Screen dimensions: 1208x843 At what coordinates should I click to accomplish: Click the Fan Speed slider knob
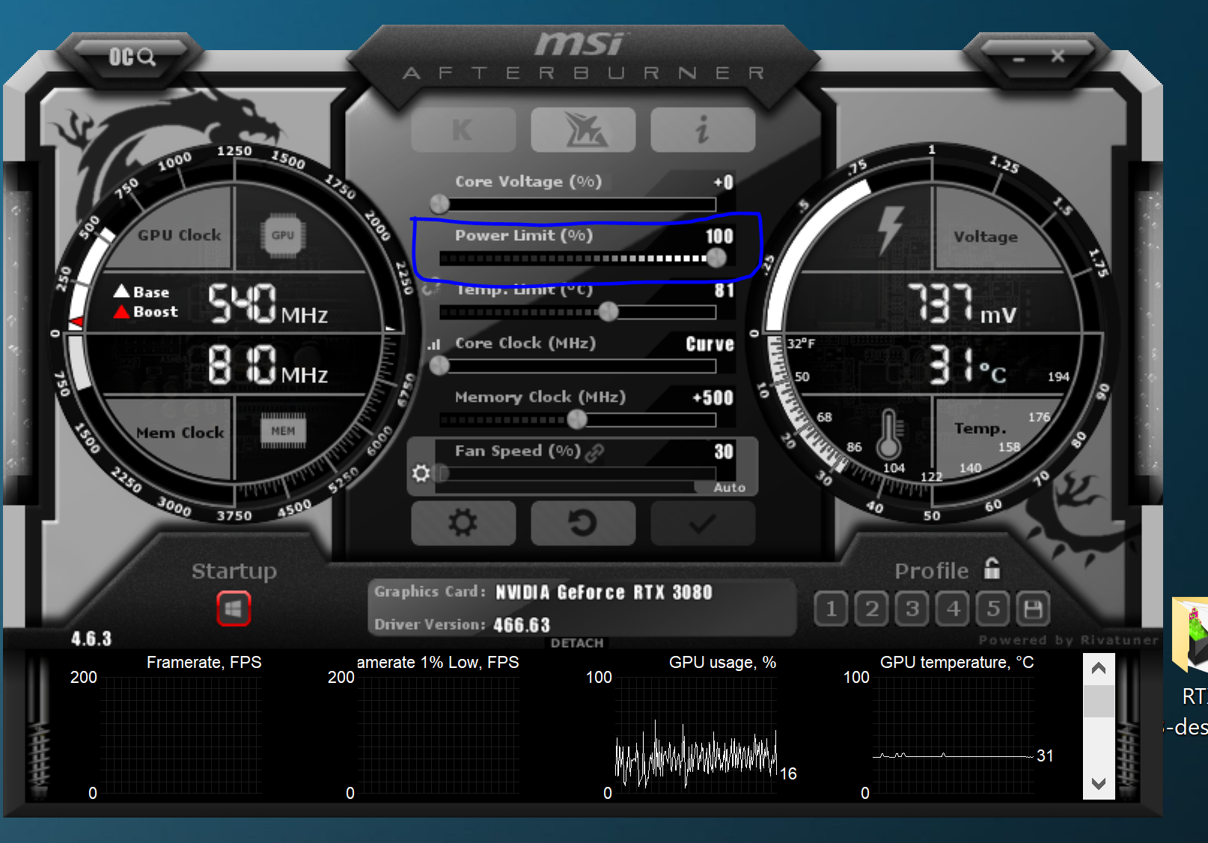(442, 473)
